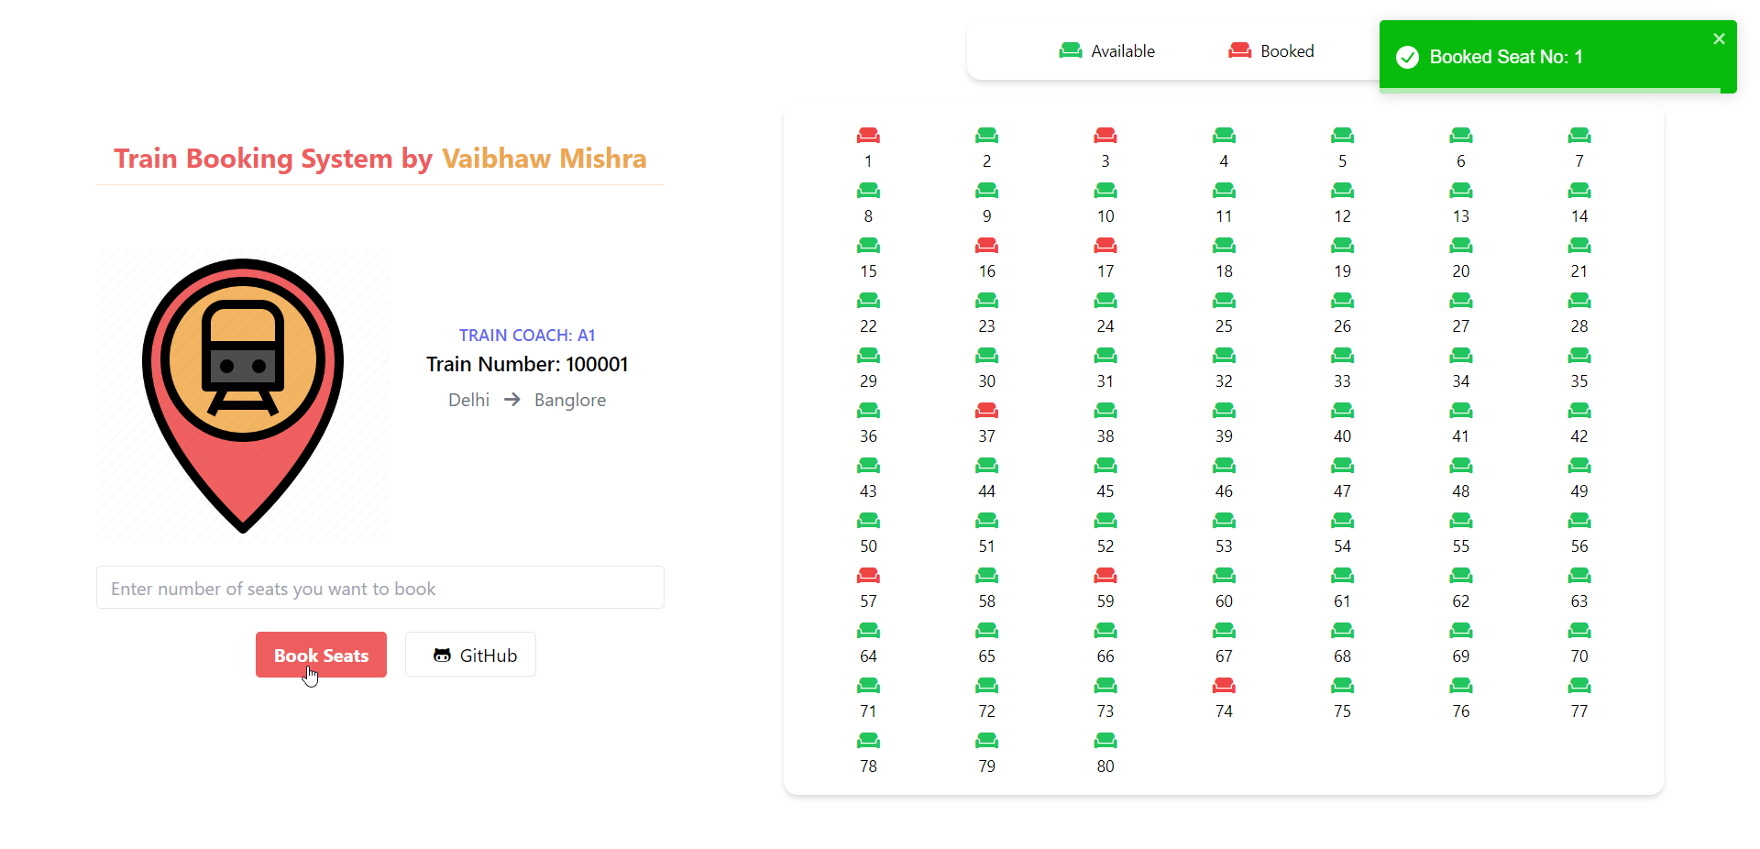Image resolution: width=1760 pixels, height=849 pixels.
Task: Select available seat 21 in the top-right area
Action: [1578, 246]
